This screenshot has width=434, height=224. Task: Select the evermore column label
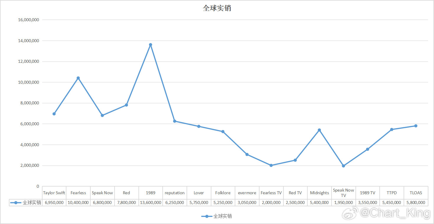point(247,193)
